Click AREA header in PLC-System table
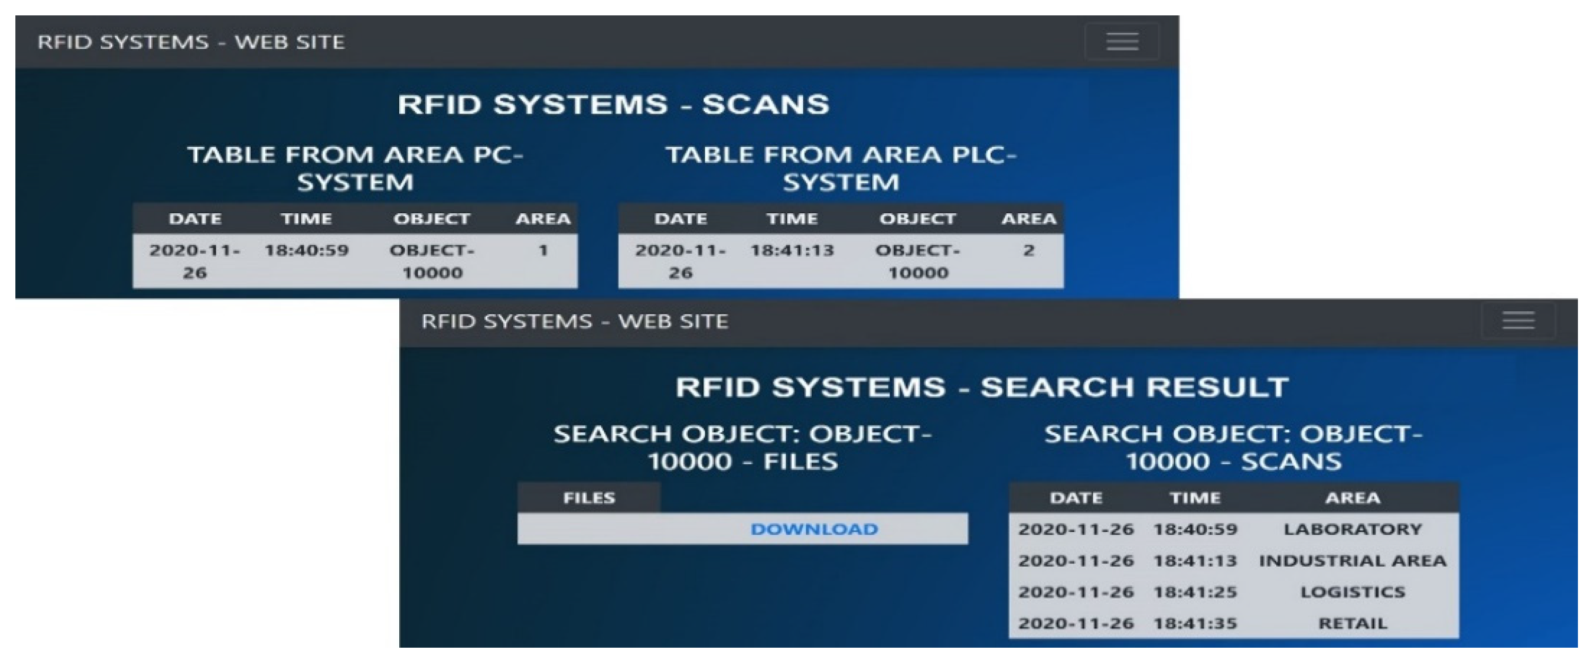This screenshot has width=1588, height=662. (x=1028, y=219)
